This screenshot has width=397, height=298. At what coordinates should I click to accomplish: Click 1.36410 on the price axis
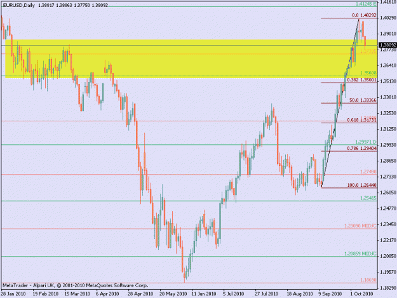[388, 65]
